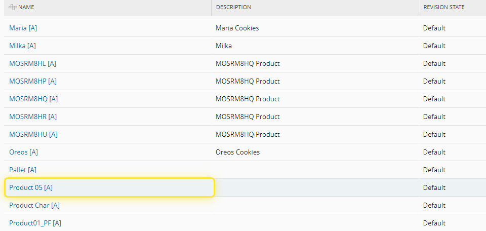The height and width of the screenshot is (231, 486).
Task: Click the Default revision state for Product 05
Action: point(434,187)
